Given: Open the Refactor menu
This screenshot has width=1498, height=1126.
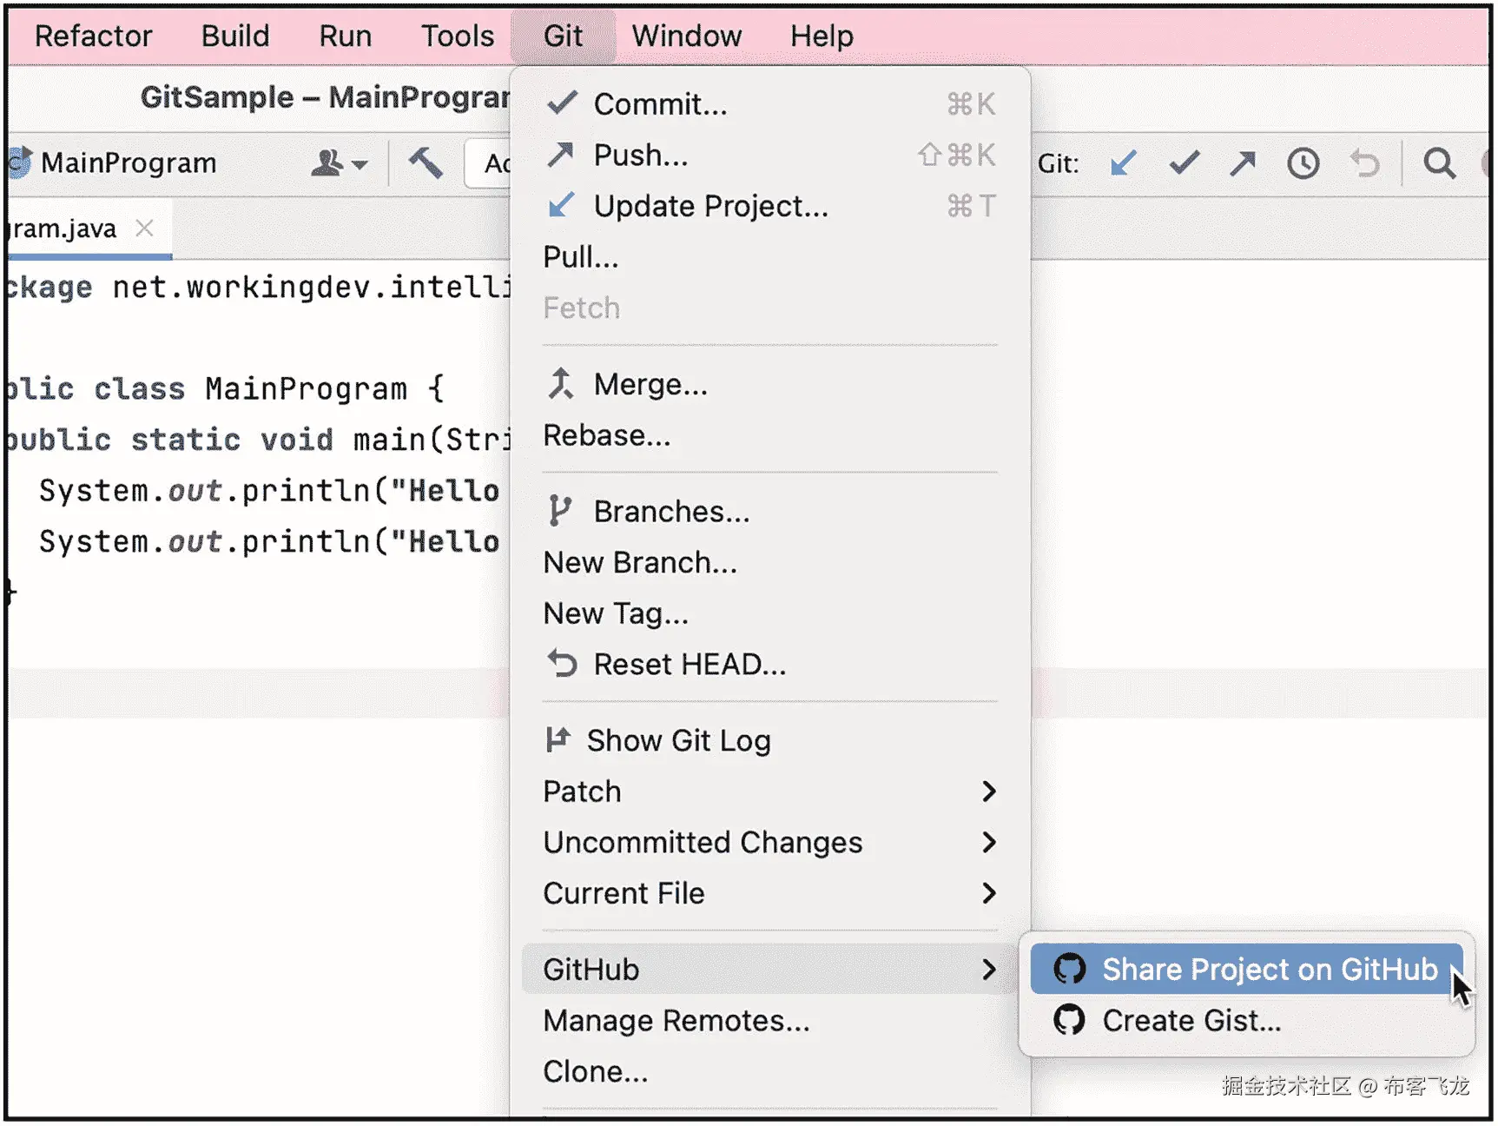Looking at the screenshot, I should coord(93,36).
